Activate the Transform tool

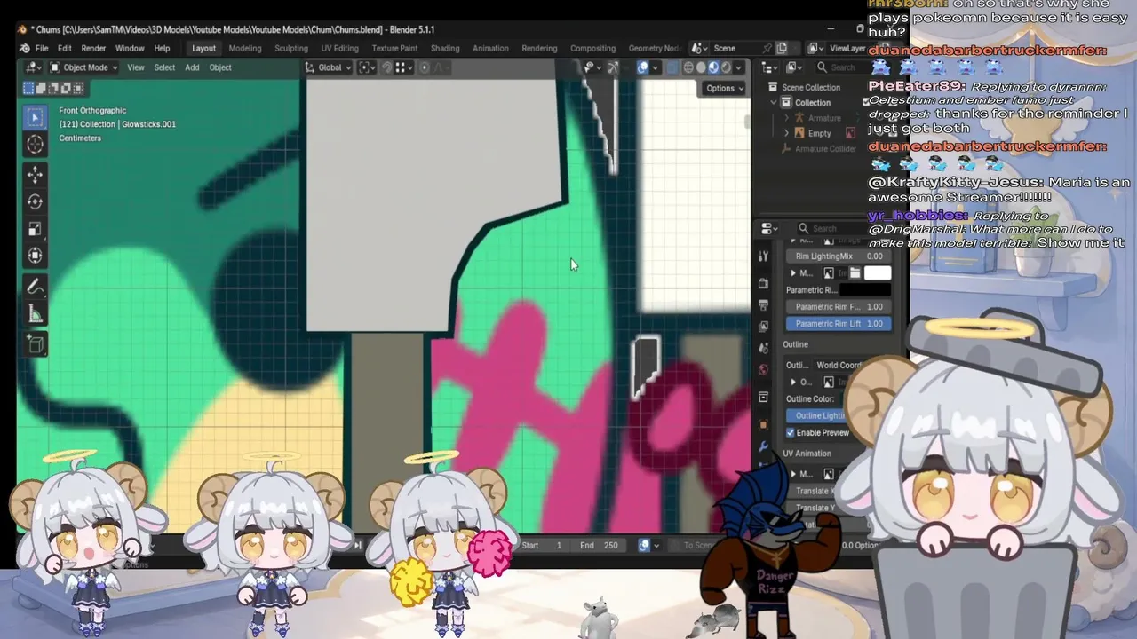tap(35, 256)
